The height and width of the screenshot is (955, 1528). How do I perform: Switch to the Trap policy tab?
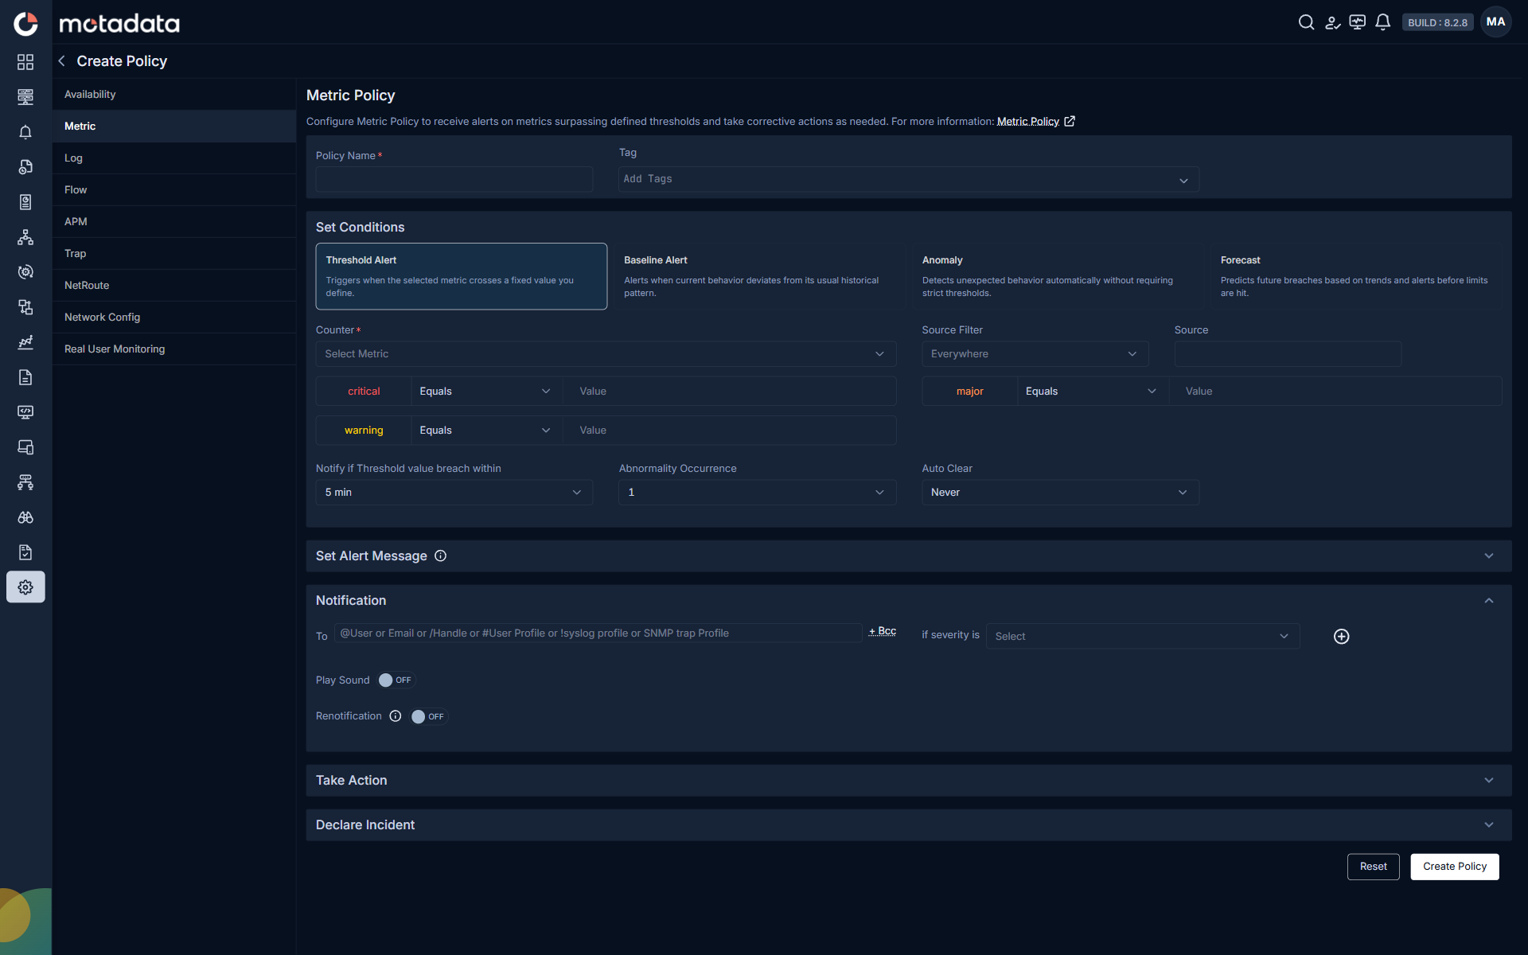[x=174, y=254]
